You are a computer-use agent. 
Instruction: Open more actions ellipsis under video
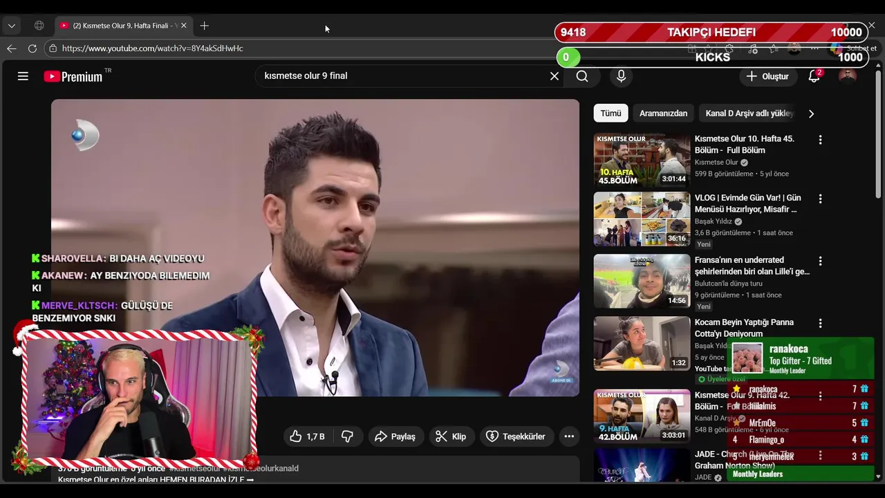pos(569,436)
